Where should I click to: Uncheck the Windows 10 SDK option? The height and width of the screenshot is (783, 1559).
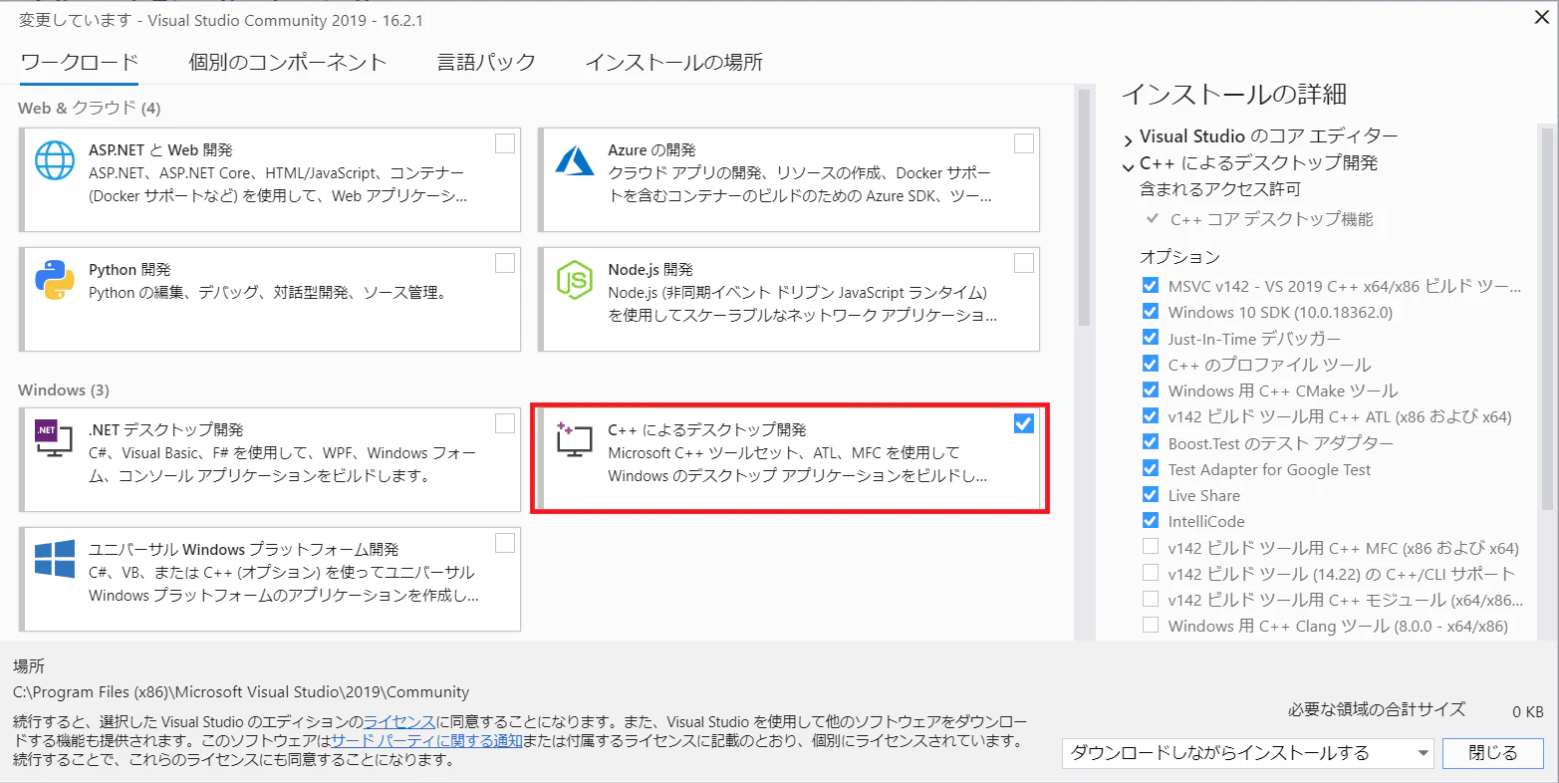[x=1151, y=312]
